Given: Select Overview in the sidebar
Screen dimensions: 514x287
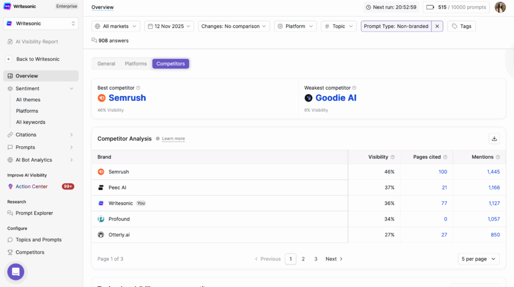Looking at the screenshot, I should pos(41,76).
